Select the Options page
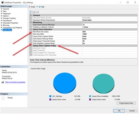Screen dimensions: 139x114 (x=6, y=16)
